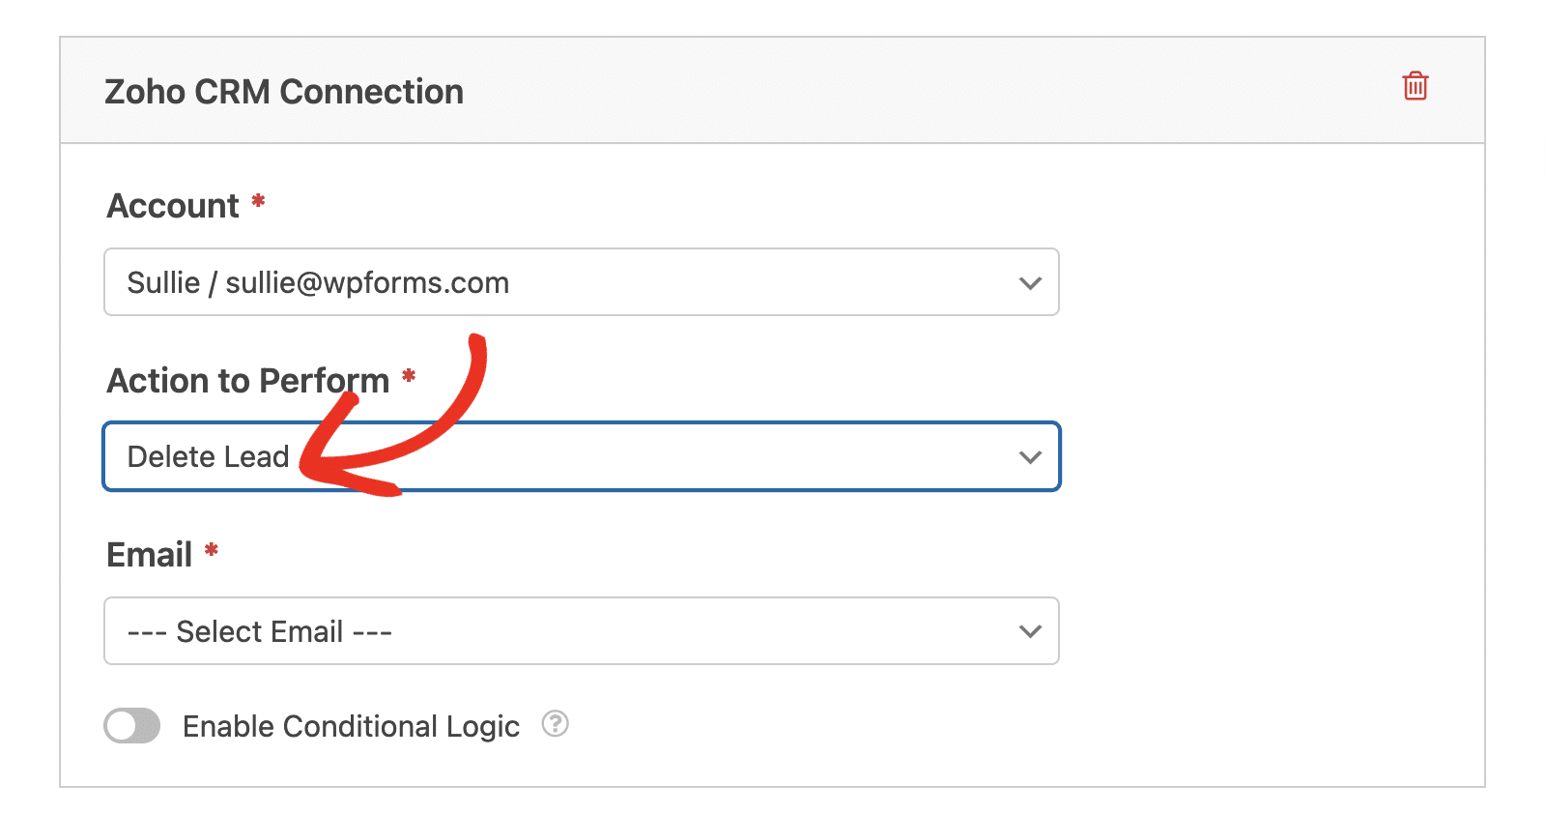This screenshot has width=1546, height=814.
Task: Click the red asterisk beside Email
Action: coord(211,550)
